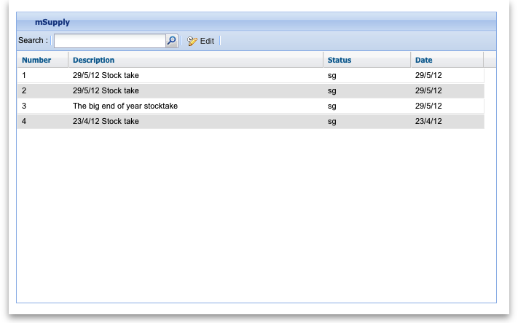This screenshot has height=323, width=518.
Task: Select stocktake row number 1
Action: 24,75
